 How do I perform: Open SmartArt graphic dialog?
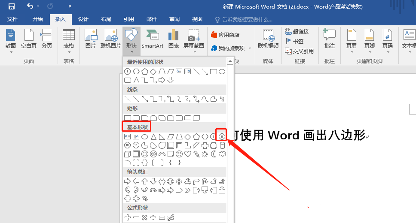point(152,39)
